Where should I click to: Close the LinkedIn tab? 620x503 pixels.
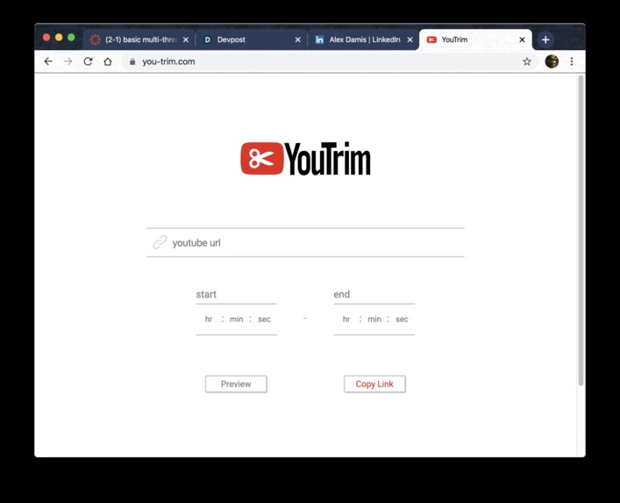point(410,40)
